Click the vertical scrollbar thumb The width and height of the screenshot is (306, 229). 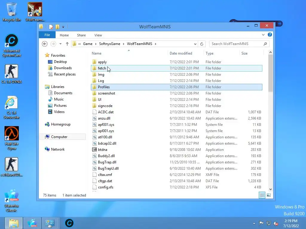270,73
